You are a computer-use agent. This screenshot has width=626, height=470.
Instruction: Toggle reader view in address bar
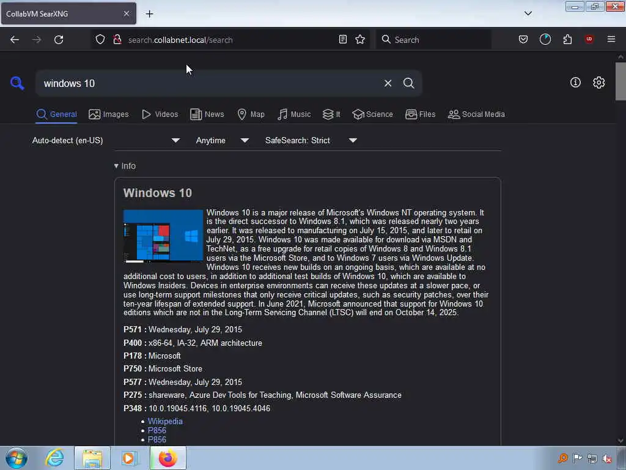(x=342, y=39)
